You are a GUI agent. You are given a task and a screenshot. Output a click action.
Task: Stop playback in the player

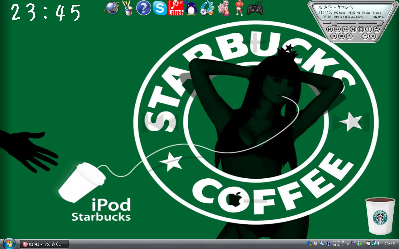coord(342,36)
